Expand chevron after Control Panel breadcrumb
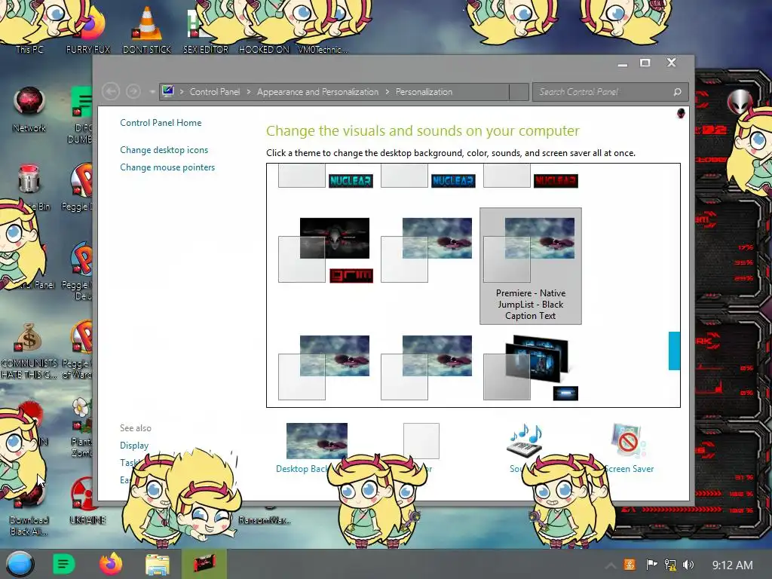Viewport: 772px width, 579px height. [x=249, y=92]
